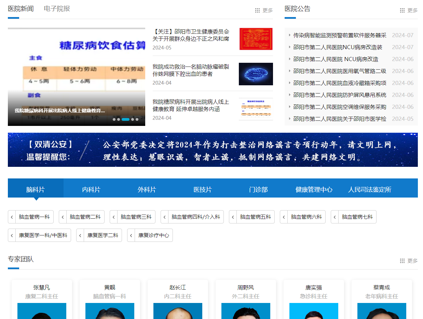The image size is (423, 319).
Task: Click chevron icon on 脑血管病二科 button
Action: click(63, 217)
